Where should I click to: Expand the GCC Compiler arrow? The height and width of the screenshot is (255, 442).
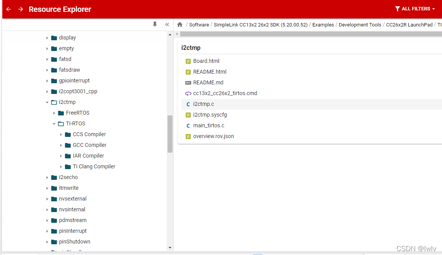coord(61,145)
